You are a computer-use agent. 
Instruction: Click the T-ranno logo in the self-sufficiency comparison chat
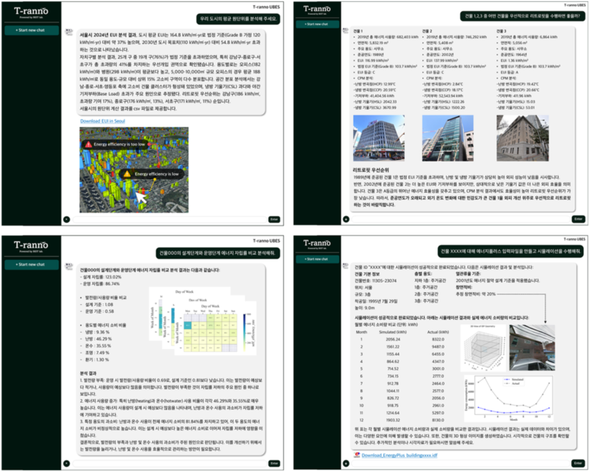(31, 246)
